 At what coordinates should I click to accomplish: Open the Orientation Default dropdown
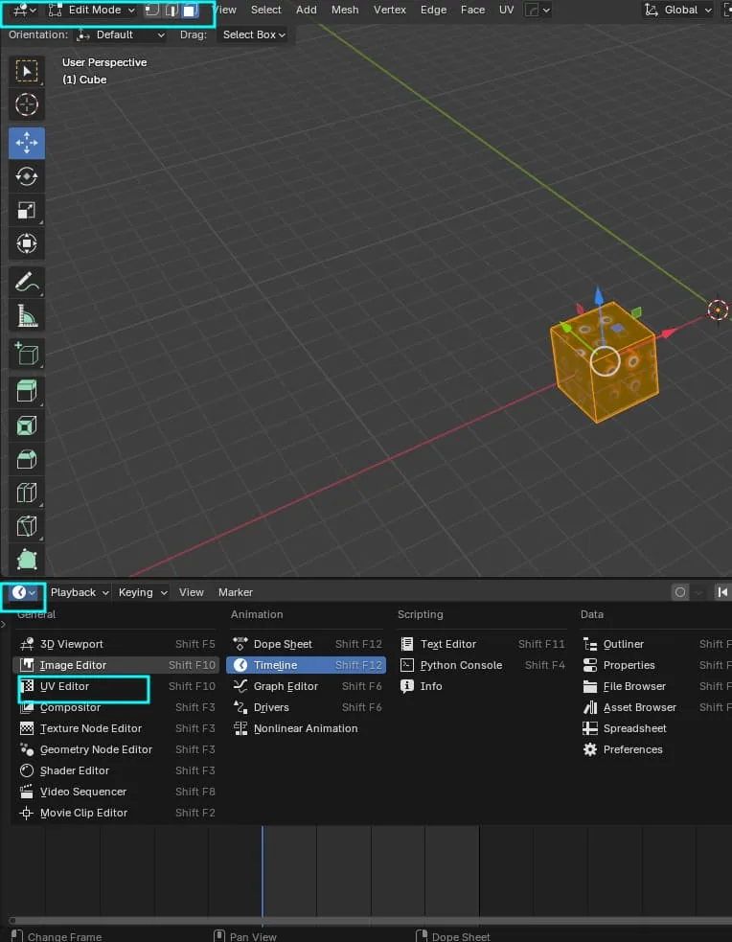tap(120, 34)
